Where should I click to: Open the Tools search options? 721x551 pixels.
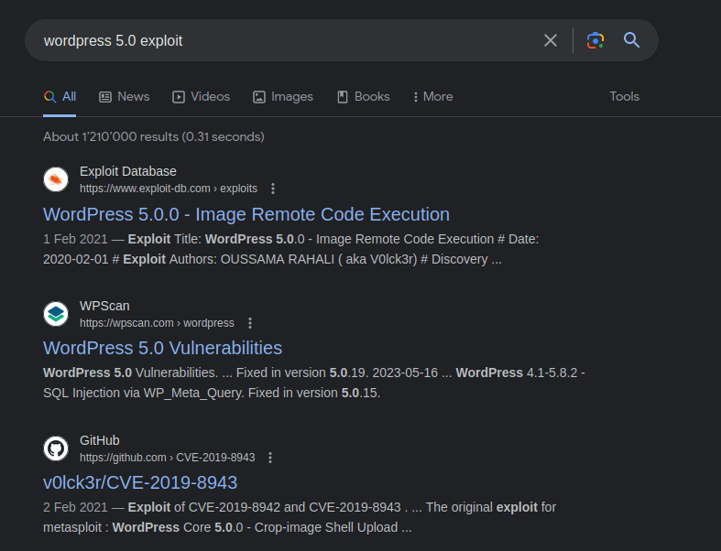(x=625, y=96)
